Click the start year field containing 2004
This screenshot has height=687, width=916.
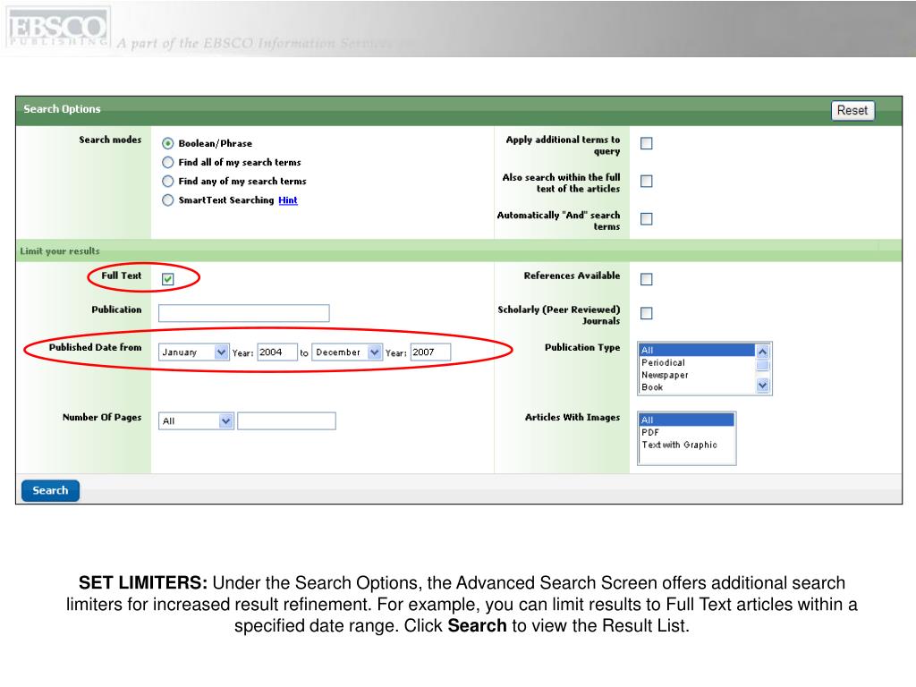pyautogui.click(x=277, y=352)
